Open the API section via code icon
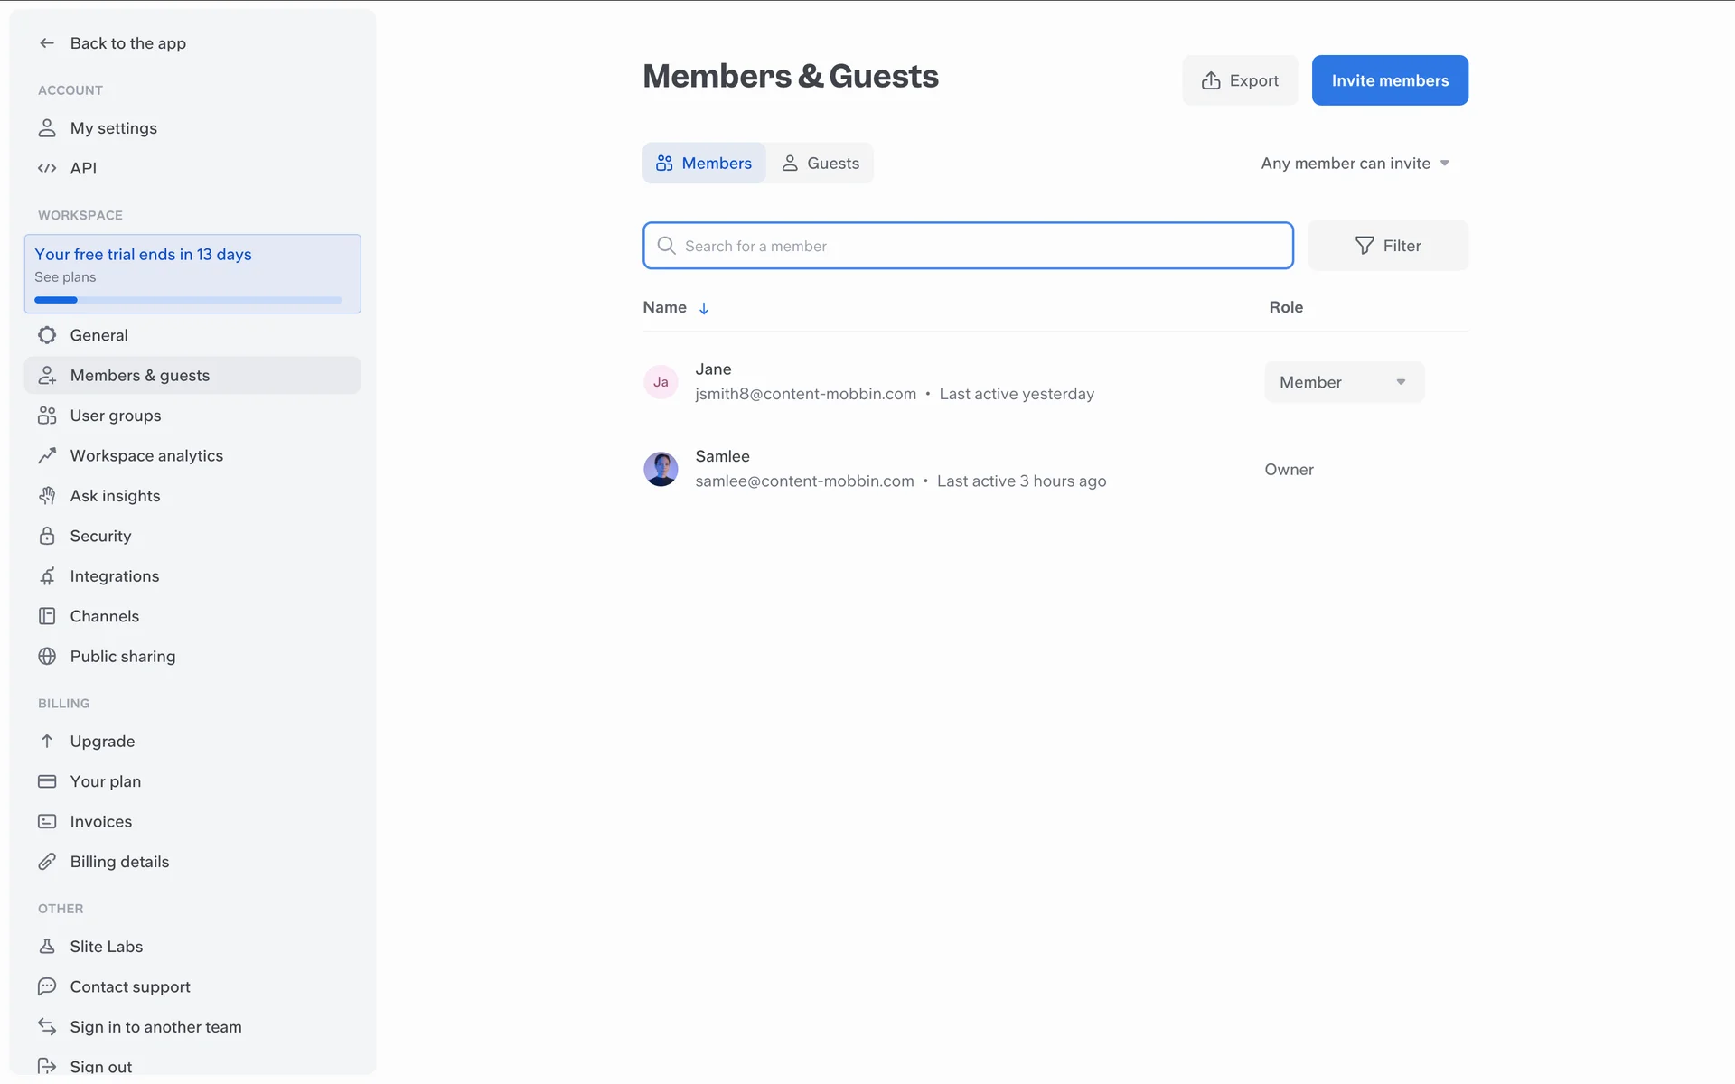Image resolution: width=1735 pixels, height=1084 pixels. [x=47, y=168]
